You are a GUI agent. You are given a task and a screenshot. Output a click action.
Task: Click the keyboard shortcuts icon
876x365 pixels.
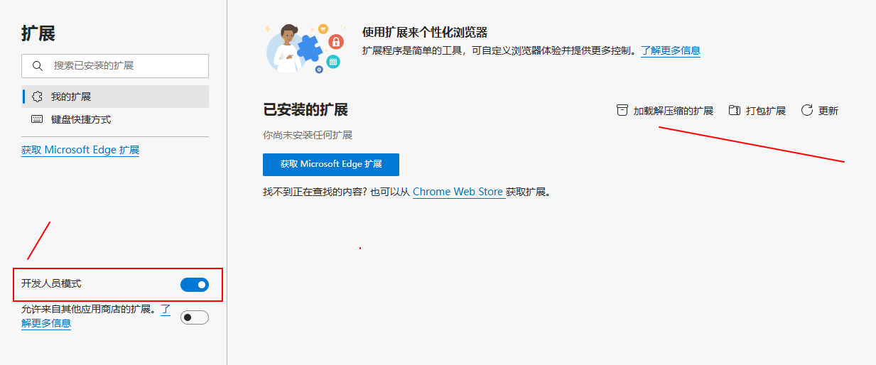[x=38, y=119]
